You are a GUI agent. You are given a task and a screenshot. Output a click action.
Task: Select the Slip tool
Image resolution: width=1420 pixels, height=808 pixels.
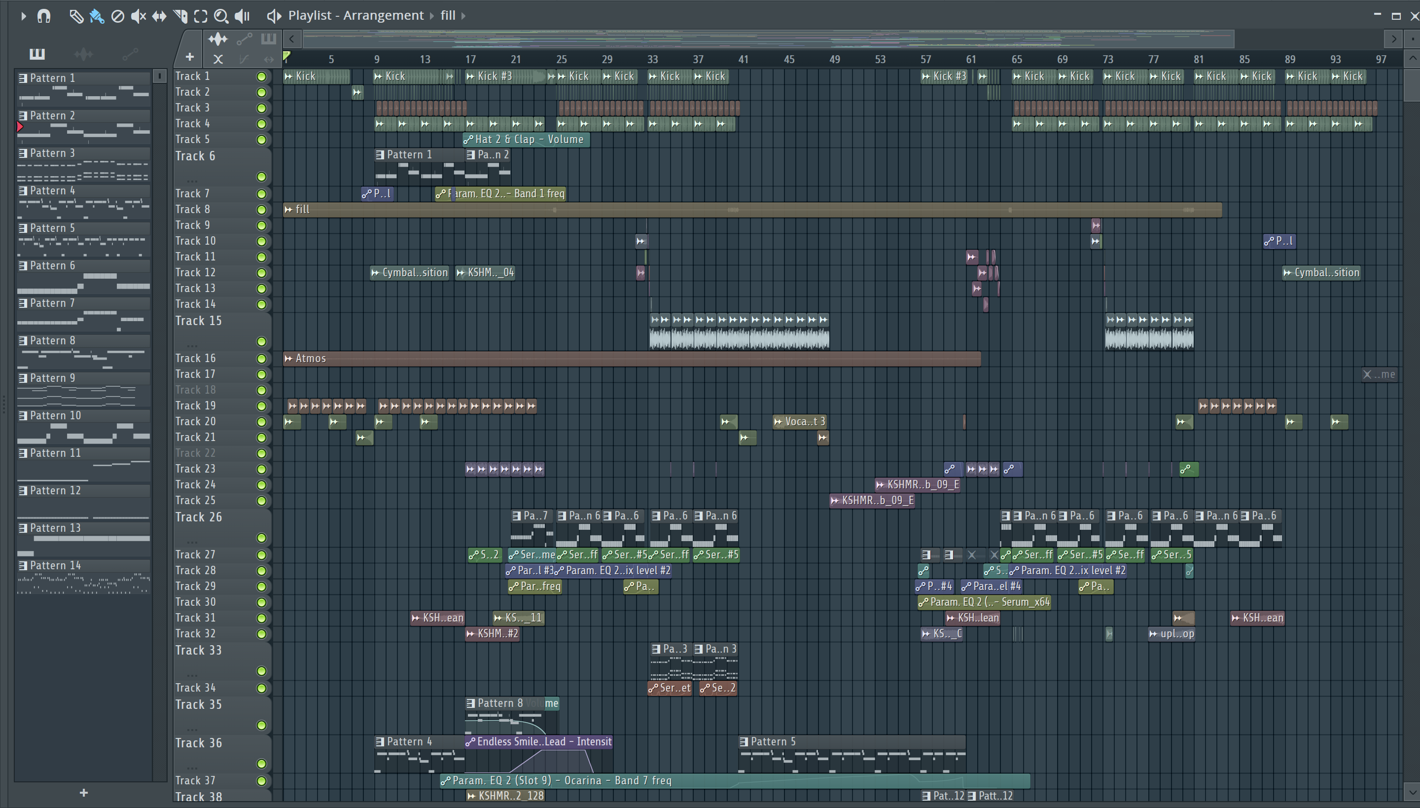(x=159, y=16)
